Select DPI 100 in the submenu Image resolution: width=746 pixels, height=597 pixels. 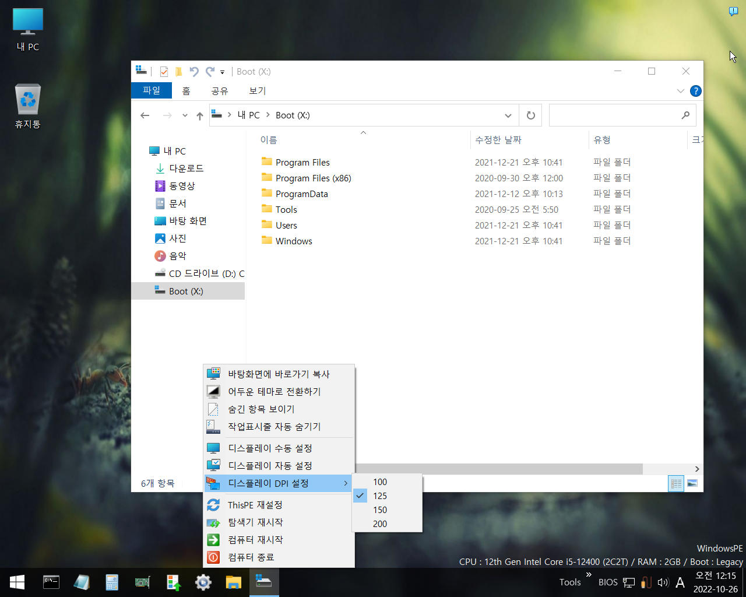pyautogui.click(x=387, y=482)
